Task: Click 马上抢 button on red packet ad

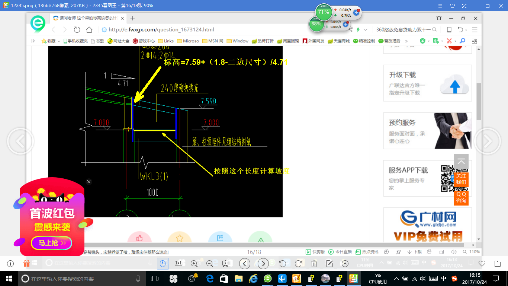Action: click(x=51, y=243)
